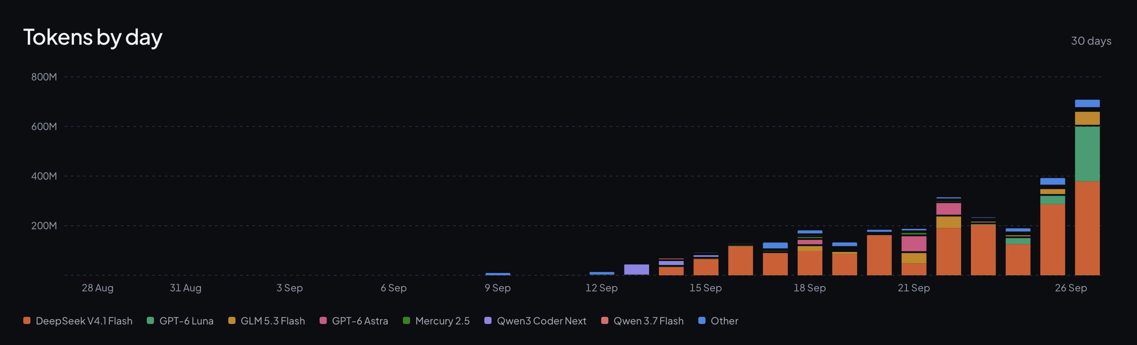Image resolution: width=1137 pixels, height=345 pixels.
Task: Click the 12 Sep axis label
Action: click(x=601, y=288)
